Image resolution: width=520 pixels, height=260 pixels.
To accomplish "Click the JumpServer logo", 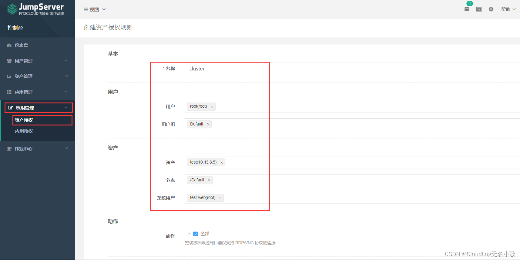I will (35, 9).
